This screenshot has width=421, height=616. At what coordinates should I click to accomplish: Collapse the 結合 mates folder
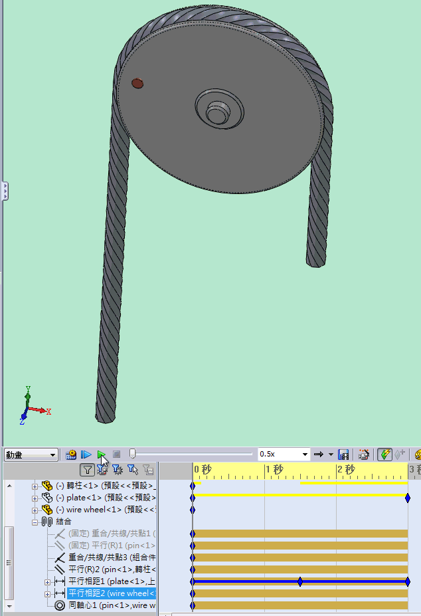pyautogui.click(x=35, y=522)
